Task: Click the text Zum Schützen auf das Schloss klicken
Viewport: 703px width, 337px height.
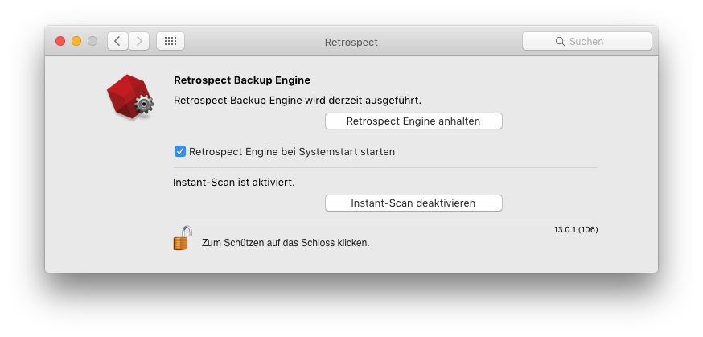Action: (x=286, y=242)
